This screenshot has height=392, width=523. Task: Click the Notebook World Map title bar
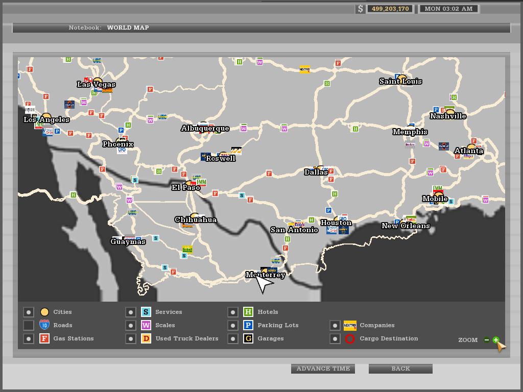click(x=261, y=28)
